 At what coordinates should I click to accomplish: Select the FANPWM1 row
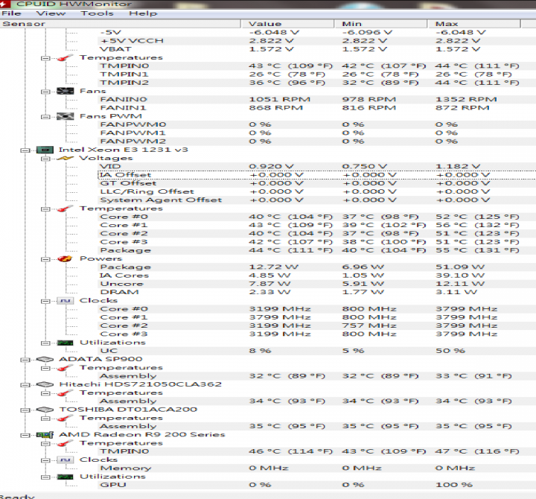coord(316,133)
